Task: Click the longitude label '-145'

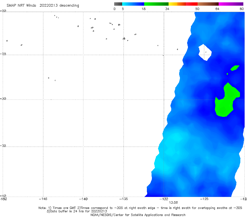Action: 43,199
